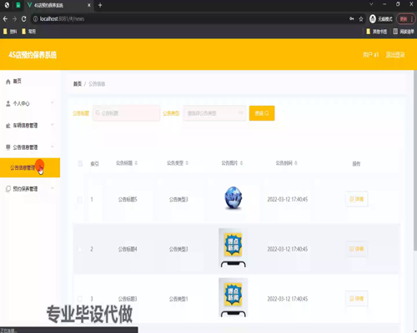Click the 公告类型3 cell in row 1
417x333 pixels.
178,200
